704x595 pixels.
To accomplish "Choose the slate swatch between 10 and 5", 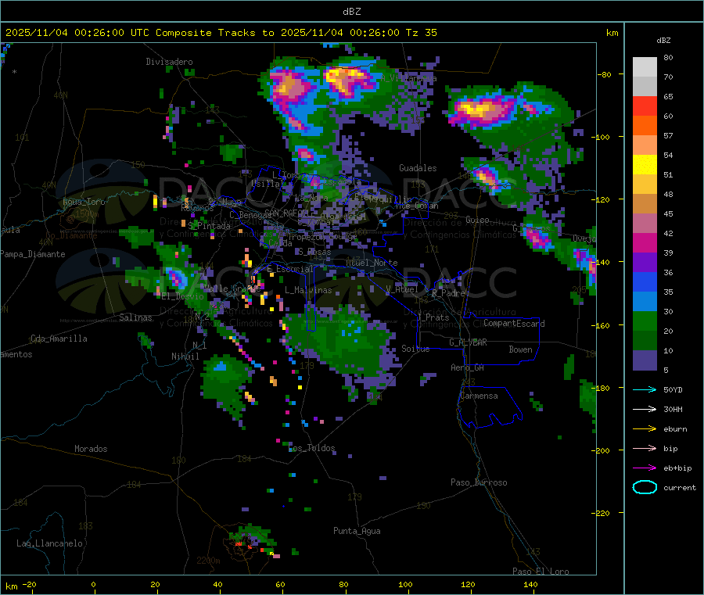I will [x=645, y=360].
